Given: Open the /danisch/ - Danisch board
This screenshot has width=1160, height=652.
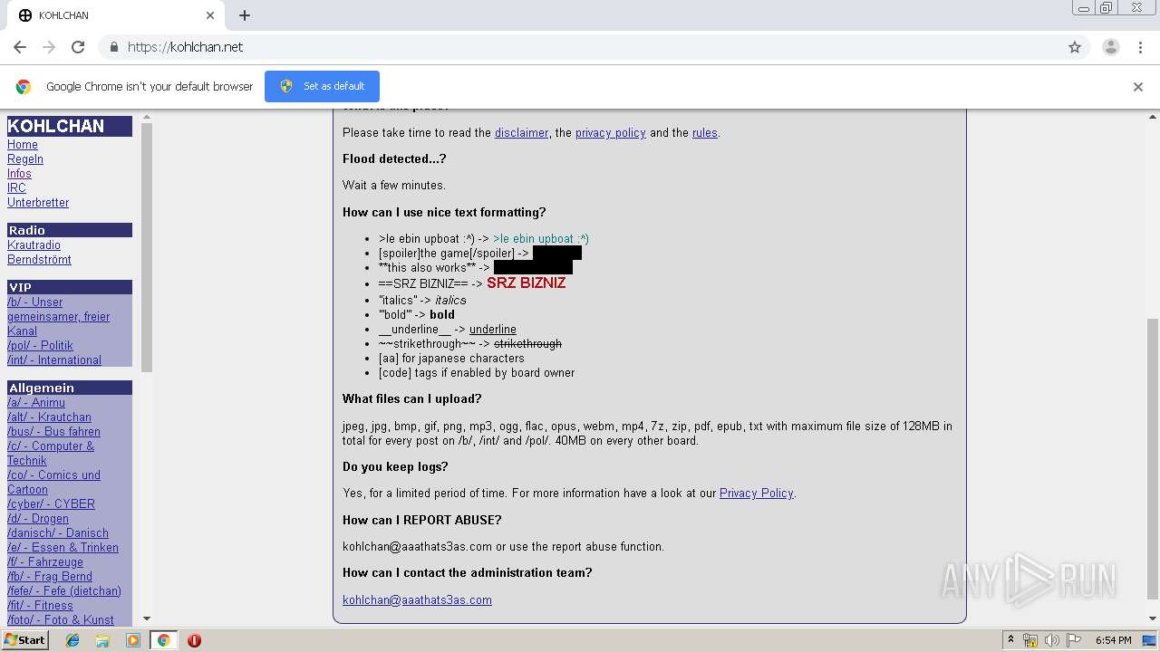Looking at the screenshot, I should pos(58,532).
